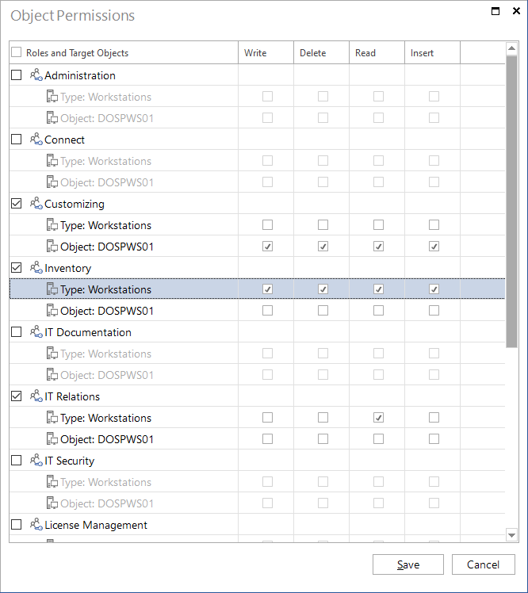Check the IT Documentation role checkbox
The height and width of the screenshot is (593, 528).
(17, 331)
